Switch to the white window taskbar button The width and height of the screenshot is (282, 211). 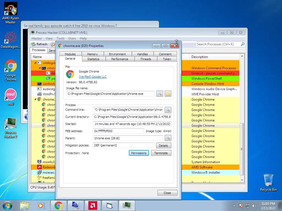coord(110,206)
